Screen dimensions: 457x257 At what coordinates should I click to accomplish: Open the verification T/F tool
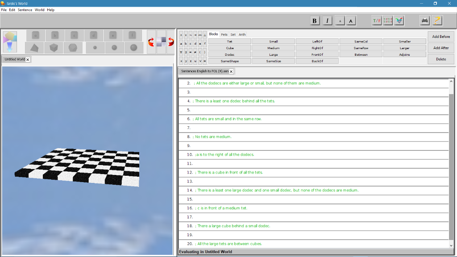377,20
